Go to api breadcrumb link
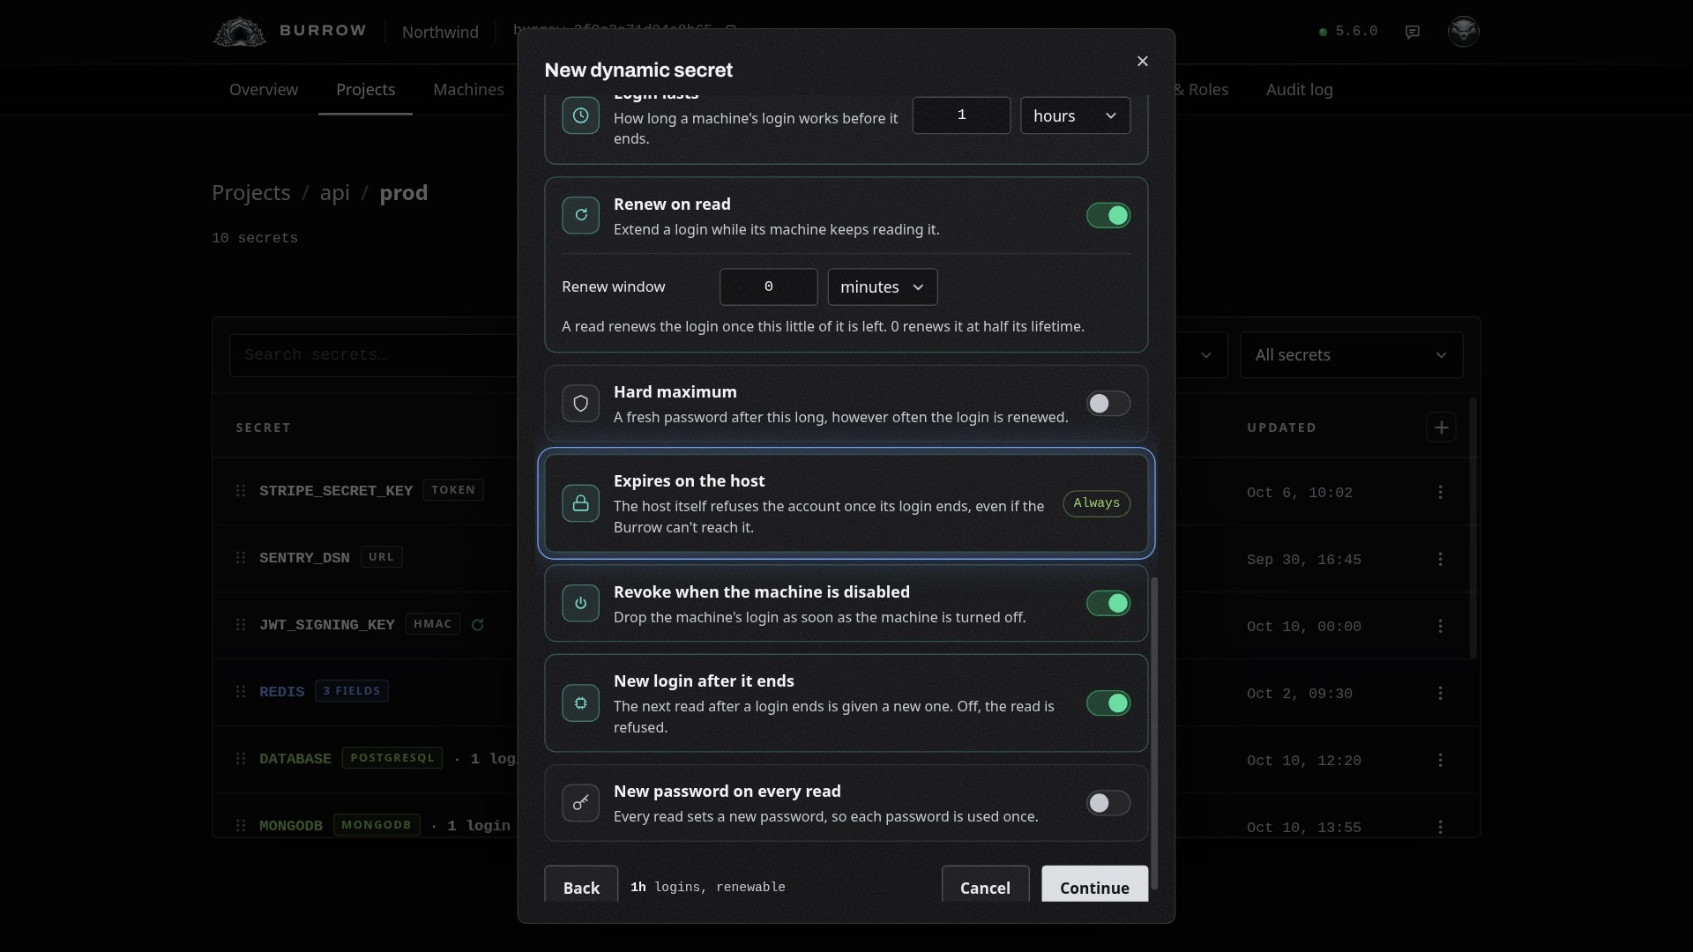1693x952 pixels. 335,193
